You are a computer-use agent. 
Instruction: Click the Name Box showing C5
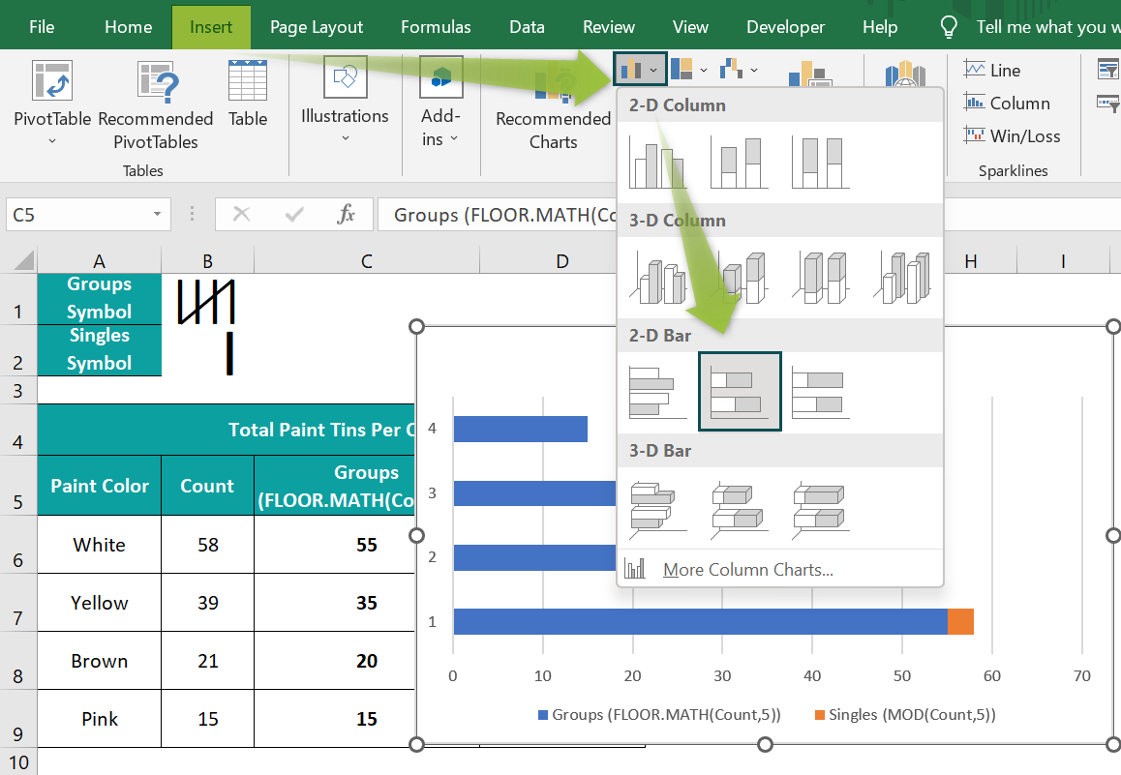[x=77, y=214]
